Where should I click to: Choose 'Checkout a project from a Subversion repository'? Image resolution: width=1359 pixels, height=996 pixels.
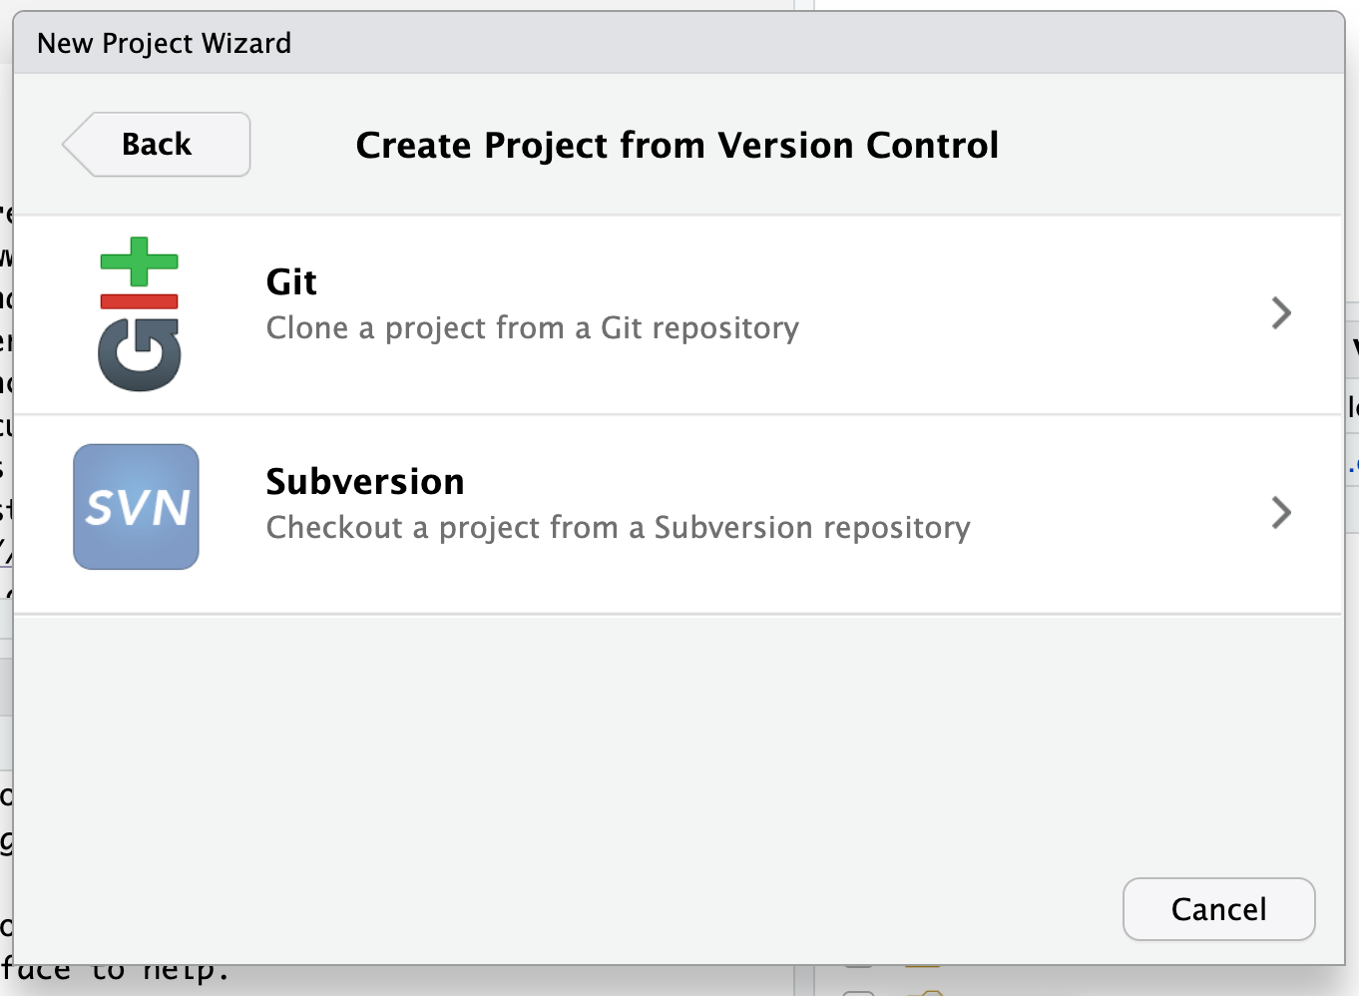click(619, 528)
